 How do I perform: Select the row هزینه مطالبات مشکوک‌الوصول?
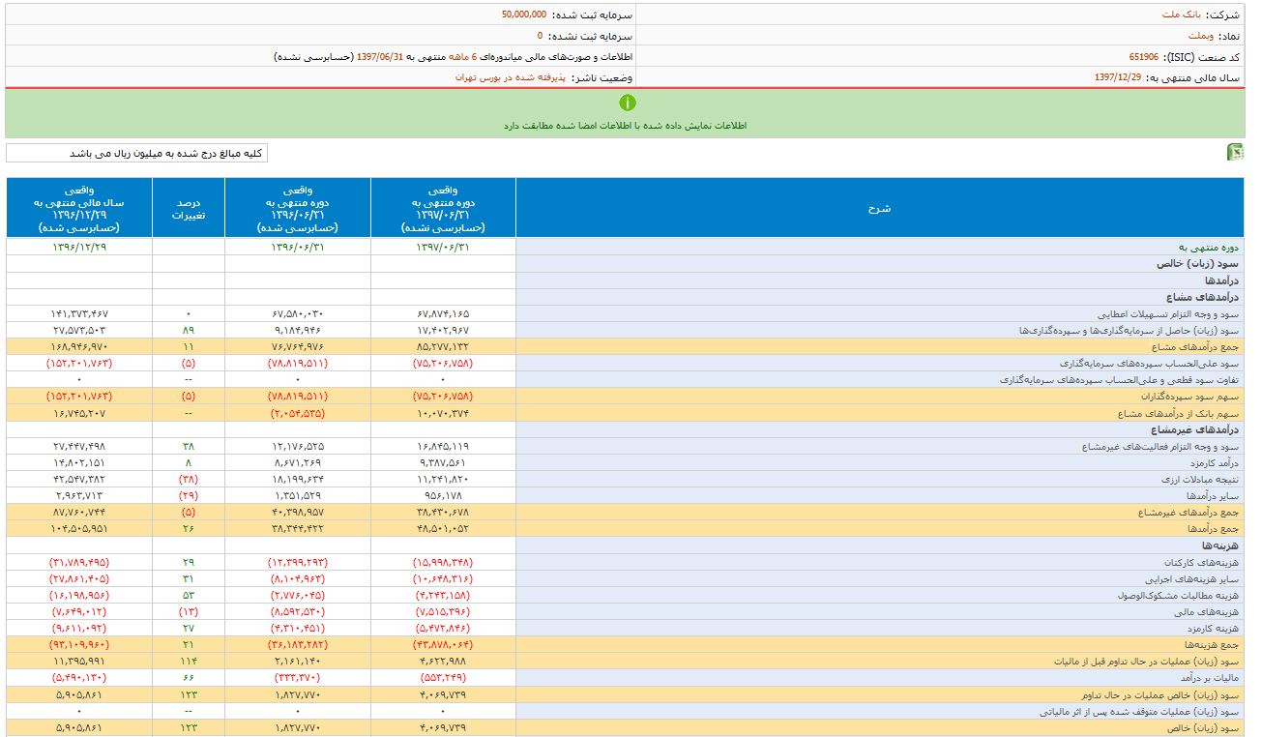pyautogui.click(x=625, y=595)
